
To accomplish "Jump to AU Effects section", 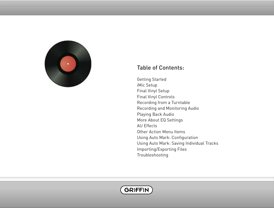I will click(x=147, y=126).
